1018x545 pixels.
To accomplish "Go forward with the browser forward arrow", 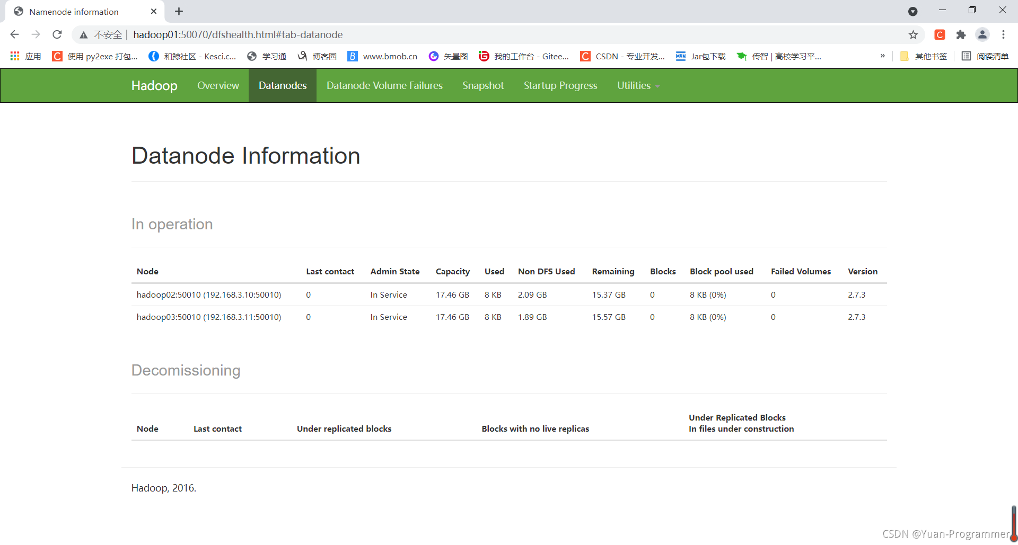I will tap(36, 34).
